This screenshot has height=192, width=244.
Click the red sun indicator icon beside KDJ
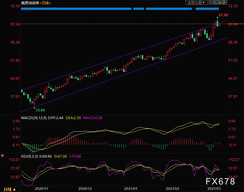(x=2, y=156)
